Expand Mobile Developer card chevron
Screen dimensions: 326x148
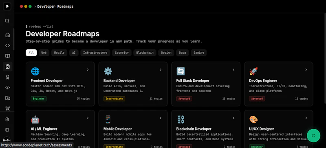pyautogui.click(x=161, y=118)
